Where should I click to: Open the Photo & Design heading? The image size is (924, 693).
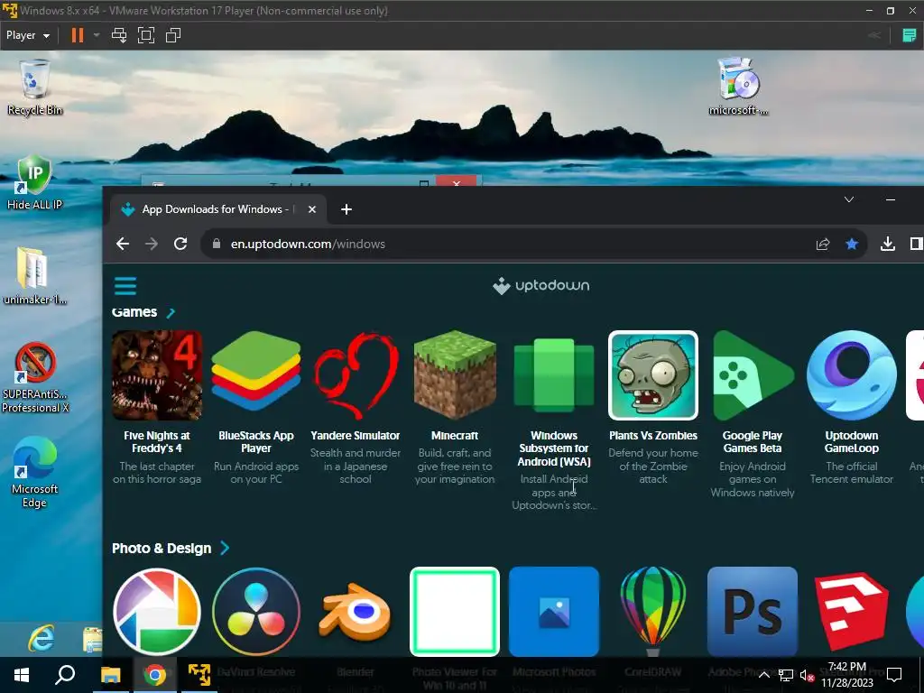162,548
